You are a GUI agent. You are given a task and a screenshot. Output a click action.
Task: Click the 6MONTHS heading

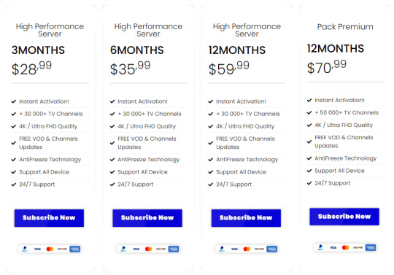137,50
